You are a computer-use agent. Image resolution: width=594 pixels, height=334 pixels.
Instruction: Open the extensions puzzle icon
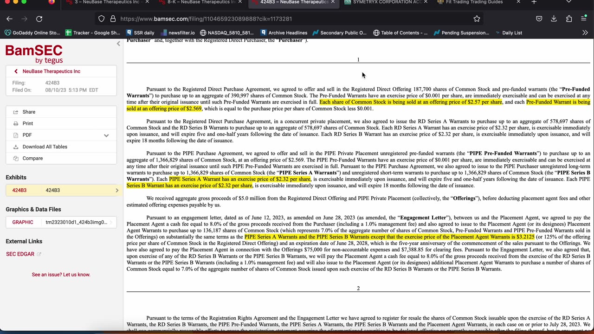tap(568, 19)
